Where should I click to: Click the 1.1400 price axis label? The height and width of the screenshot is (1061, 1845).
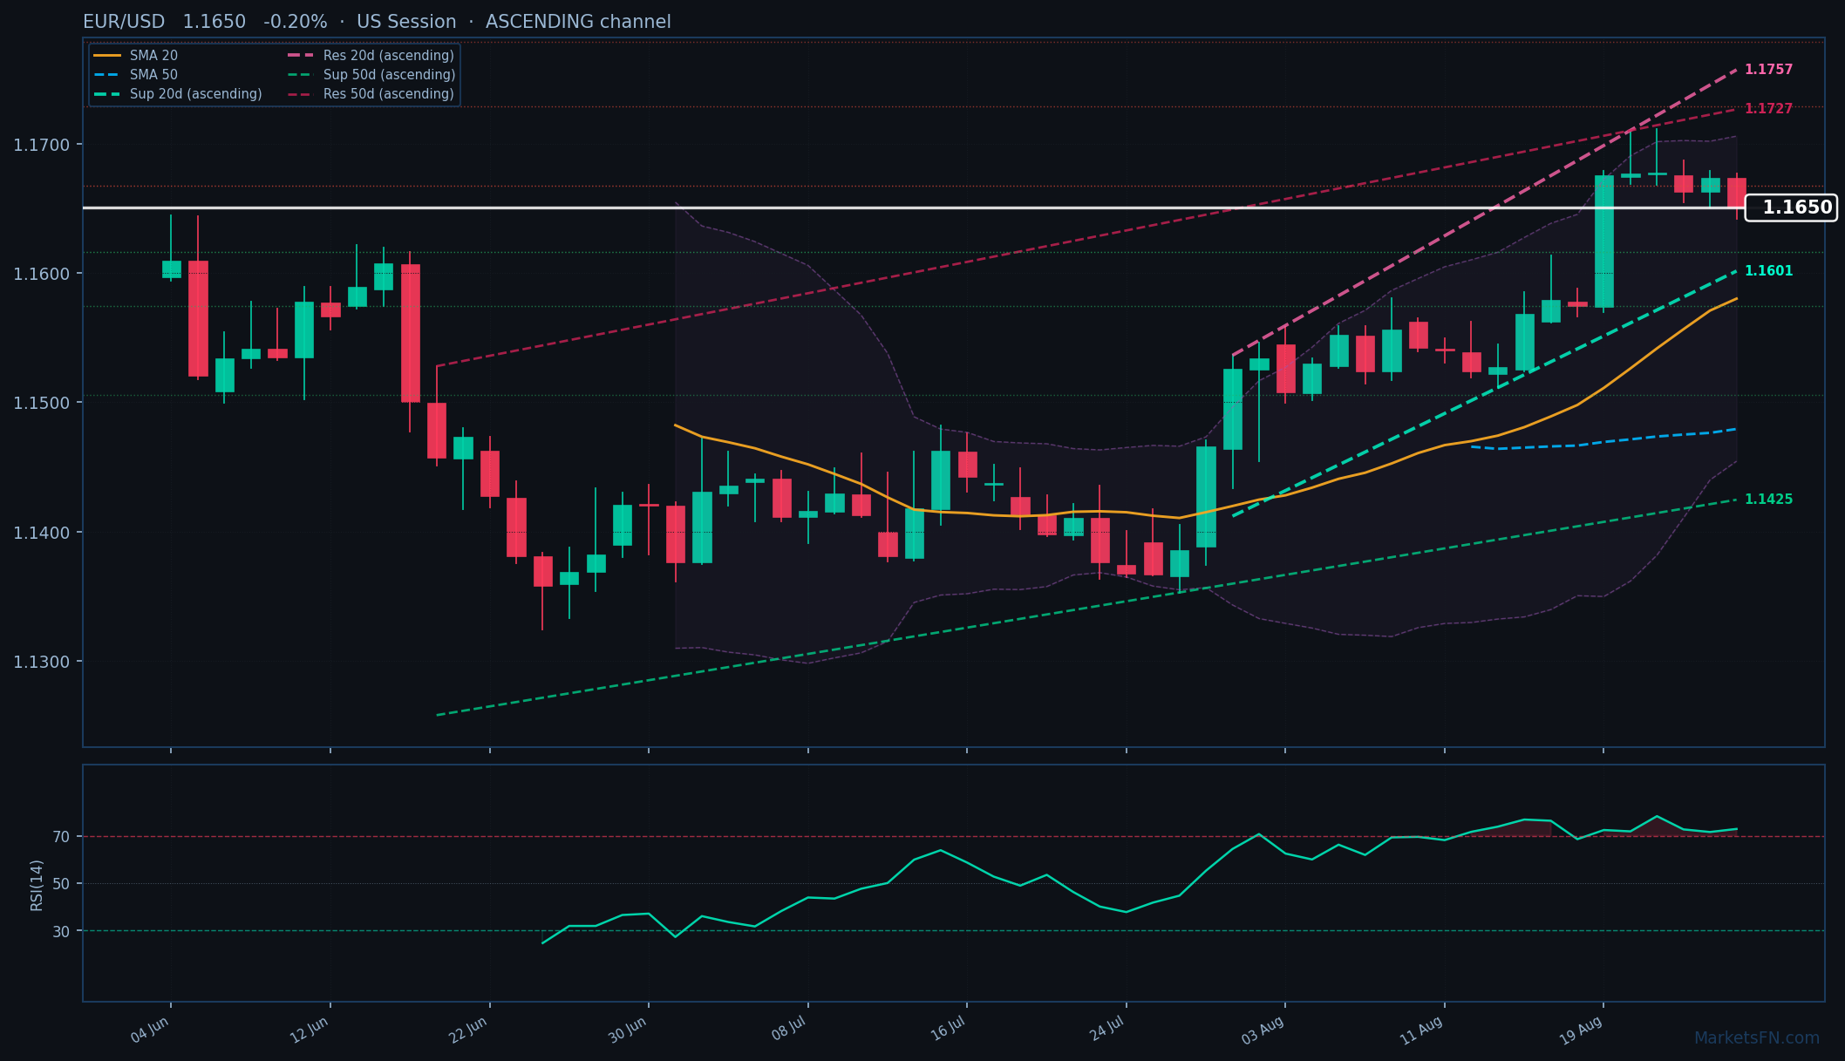(42, 533)
